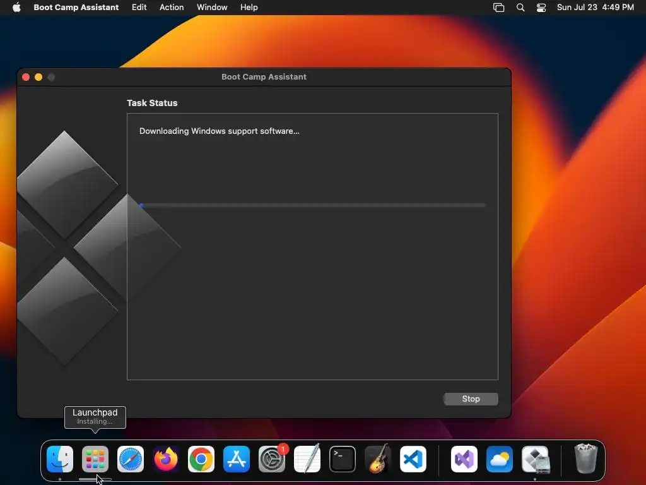This screenshot has height=485, width=646.
Task: Launch Visual Studio Code from the Dock
Action: (x=413, y=459)
